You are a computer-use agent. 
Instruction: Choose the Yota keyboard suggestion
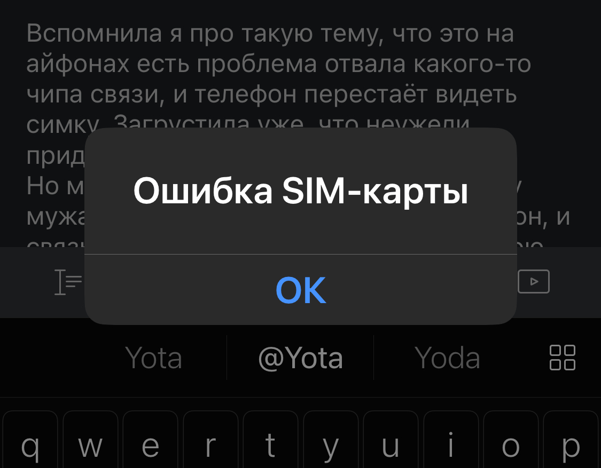153,358
